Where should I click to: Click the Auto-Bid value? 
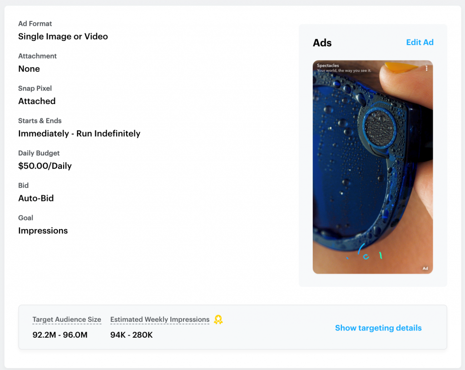[36, 198]
